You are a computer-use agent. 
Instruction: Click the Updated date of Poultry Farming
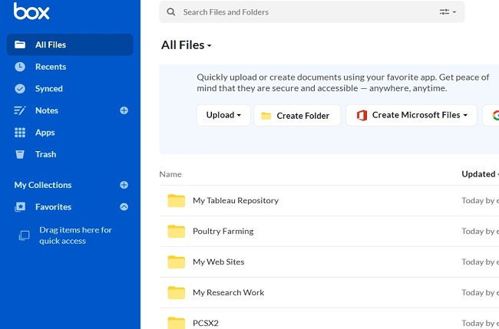(x=481, y=231)
